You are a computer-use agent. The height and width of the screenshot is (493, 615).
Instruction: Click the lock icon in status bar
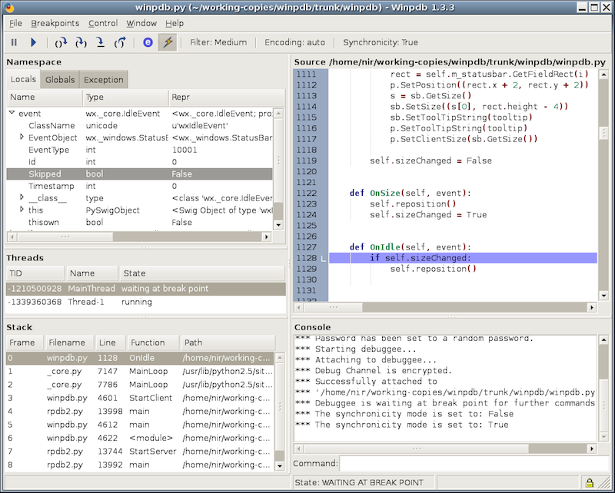[x=590, y=483]
